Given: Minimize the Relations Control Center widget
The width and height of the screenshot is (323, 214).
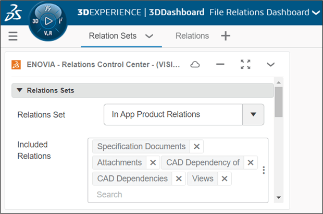Looking at the screenshot, I should coord(220,64).
